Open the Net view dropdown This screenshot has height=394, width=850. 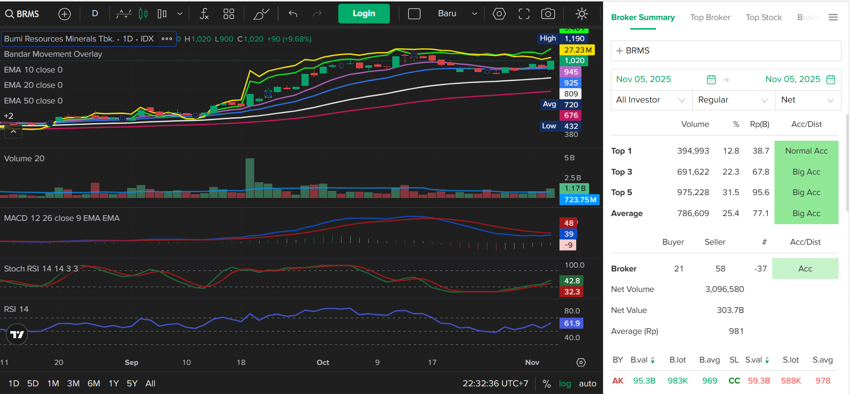point(807,100)
